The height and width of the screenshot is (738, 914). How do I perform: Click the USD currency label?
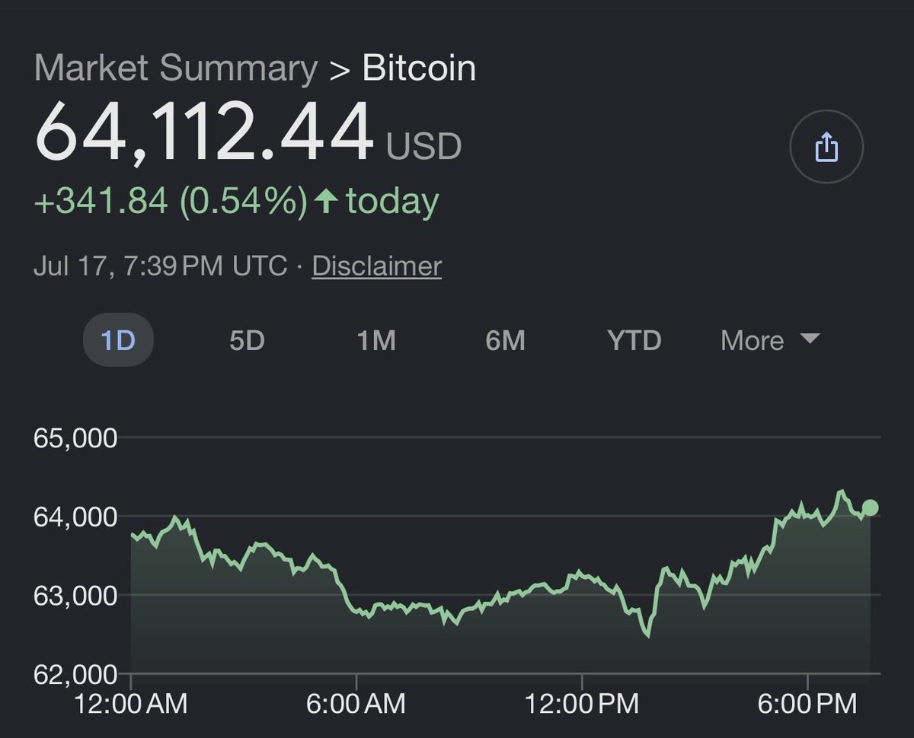pos(423,146)
